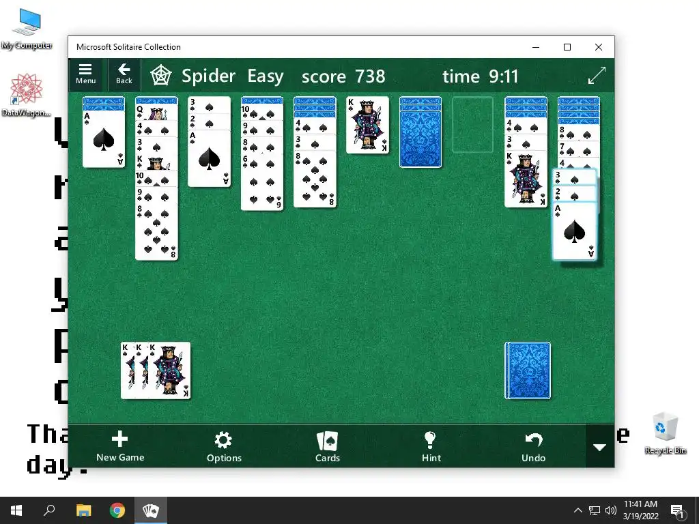Select the Ace of spades in the first column
The image size is (699, 524).
tap(104, 139)
